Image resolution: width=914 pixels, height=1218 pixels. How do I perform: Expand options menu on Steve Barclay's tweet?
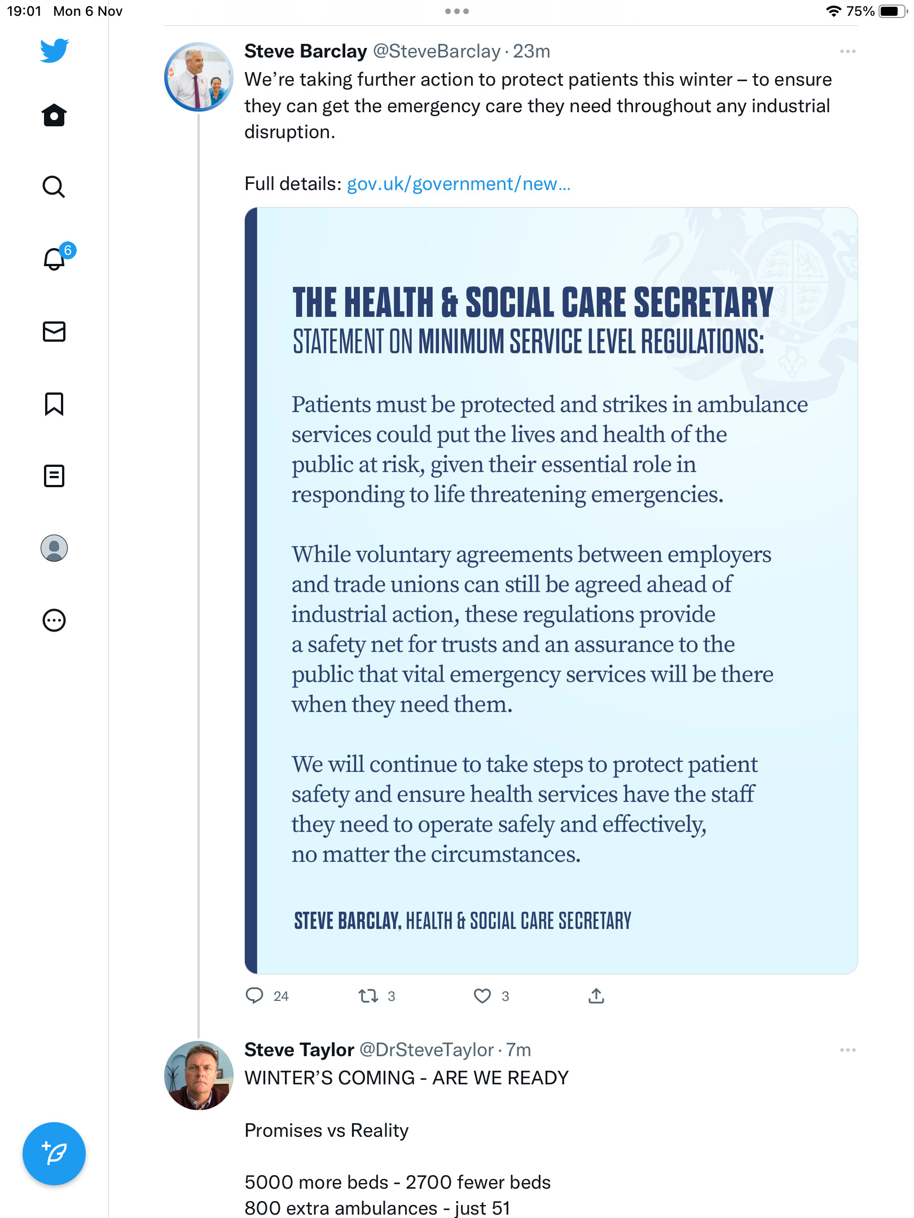[x=847, y=51]
